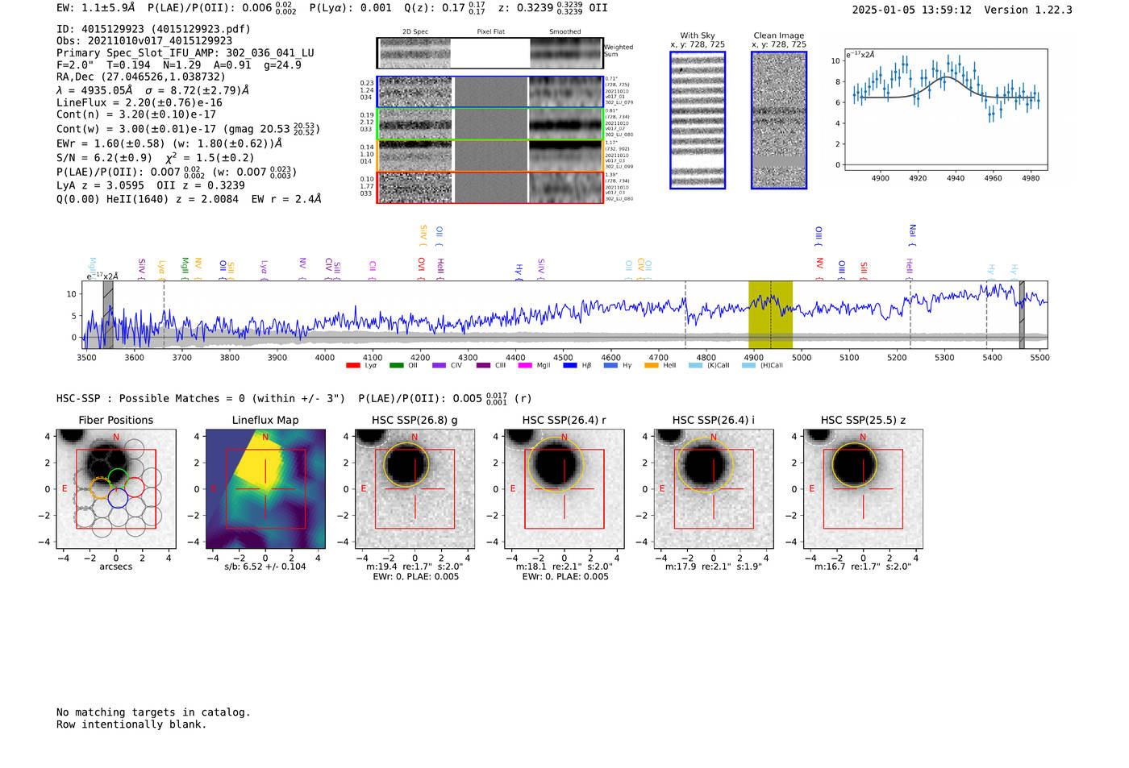Open the Lineflux Map panel

coord(265,489)
